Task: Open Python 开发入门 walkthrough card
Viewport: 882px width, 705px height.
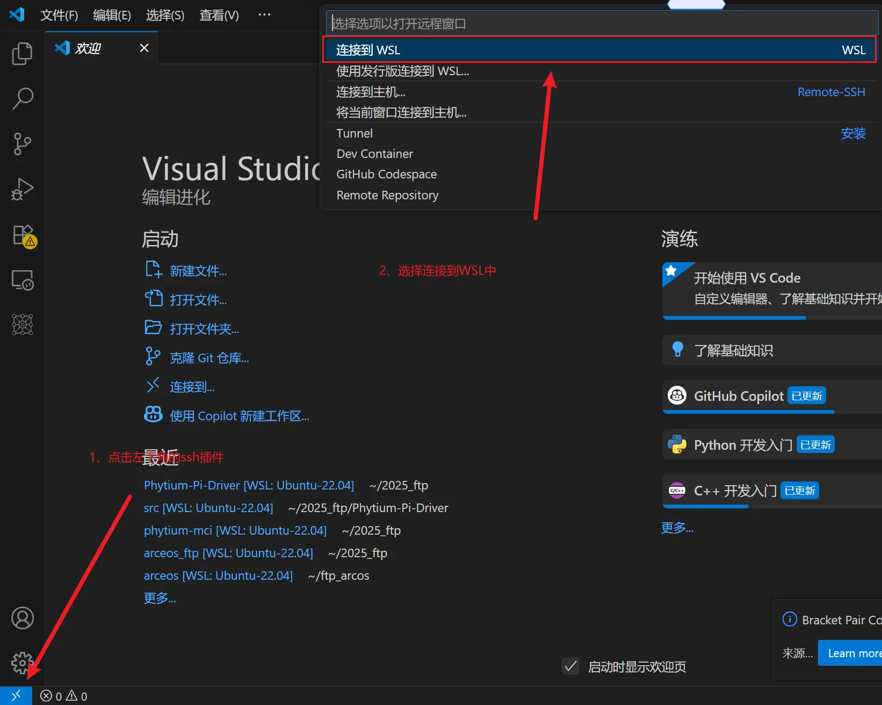Action: 772,444
